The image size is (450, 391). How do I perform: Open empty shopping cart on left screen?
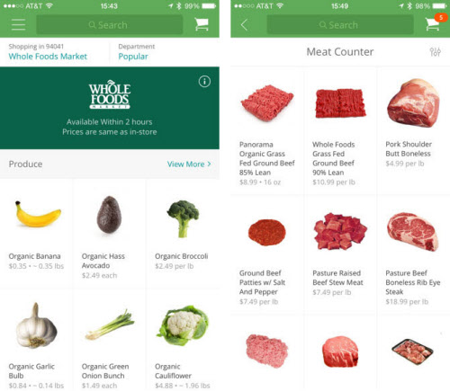click(202, 24)
